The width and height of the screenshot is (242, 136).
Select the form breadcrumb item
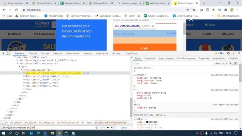[x=89, y=122]
